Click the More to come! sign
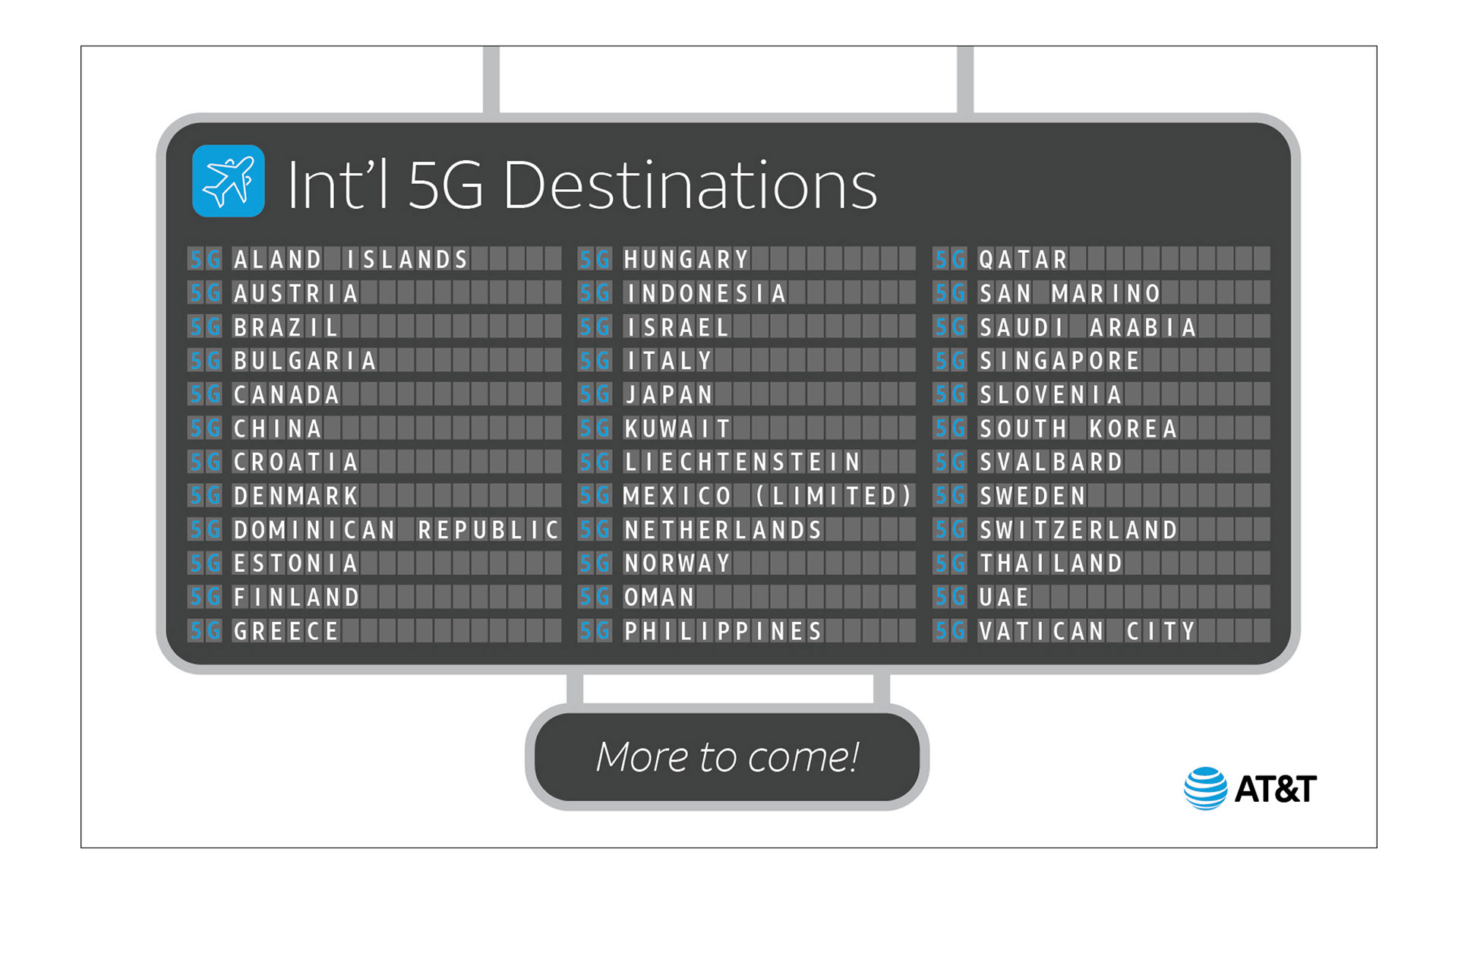The image size is (1458, 972). [727, 756]
